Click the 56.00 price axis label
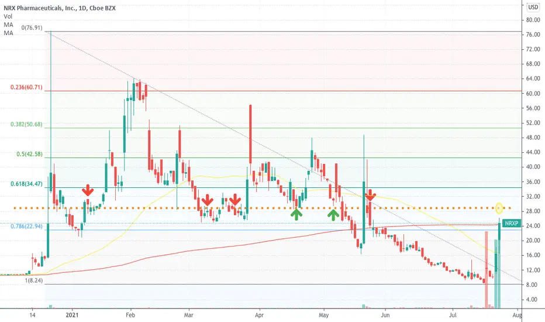 pyautogui.click(x=533, y=108)
